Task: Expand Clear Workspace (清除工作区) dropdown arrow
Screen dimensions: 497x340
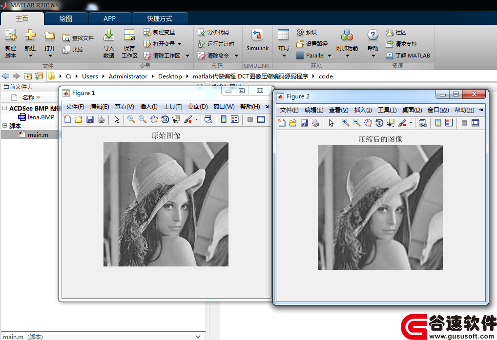Action: click(x=187, y=56)
